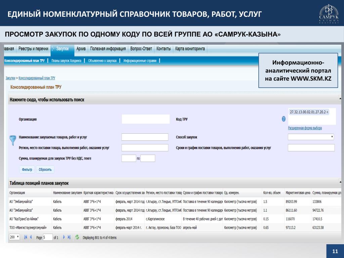344x258 pixels.
Task: Go to first page arrow icon
Action: 26,237
